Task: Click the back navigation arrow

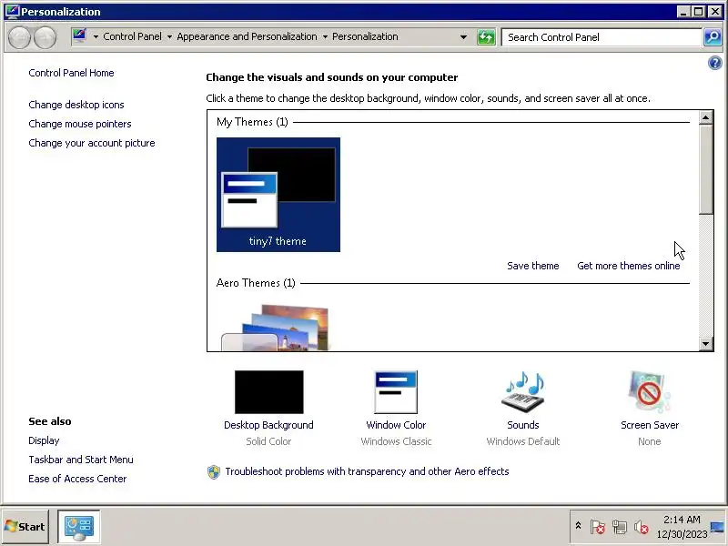Action: click(19, 37)
